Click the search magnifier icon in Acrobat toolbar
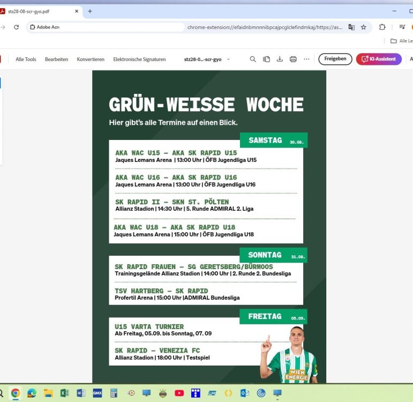 [253, 59]
